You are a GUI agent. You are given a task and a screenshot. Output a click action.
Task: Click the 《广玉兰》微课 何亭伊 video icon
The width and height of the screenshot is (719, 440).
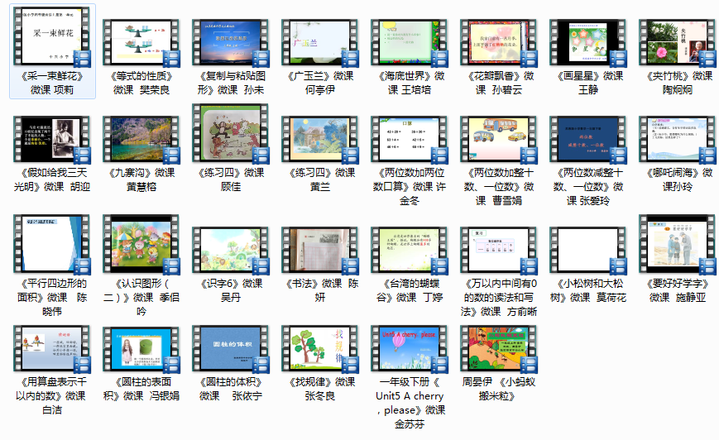(319, 43)
